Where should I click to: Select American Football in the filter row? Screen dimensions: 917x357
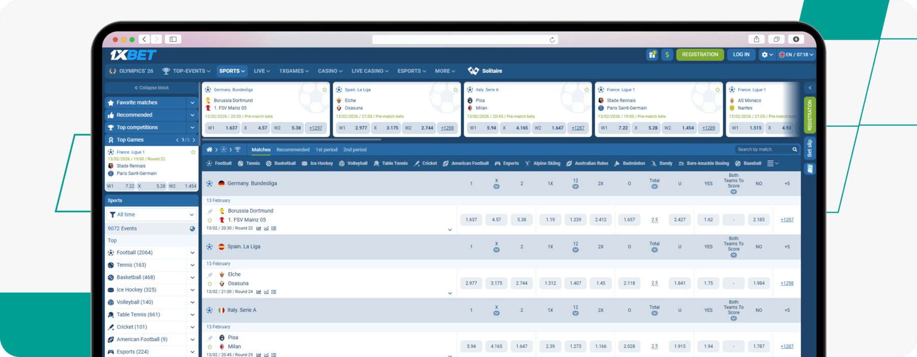pyautogui.click(x=466, y=163)
